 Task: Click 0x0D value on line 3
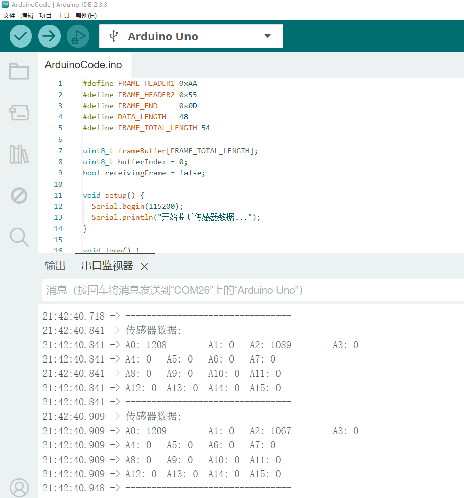coord(188,106)
